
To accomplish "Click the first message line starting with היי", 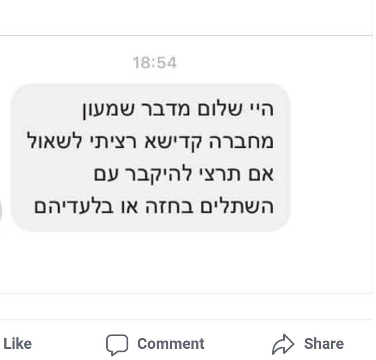I will point(177,110).
